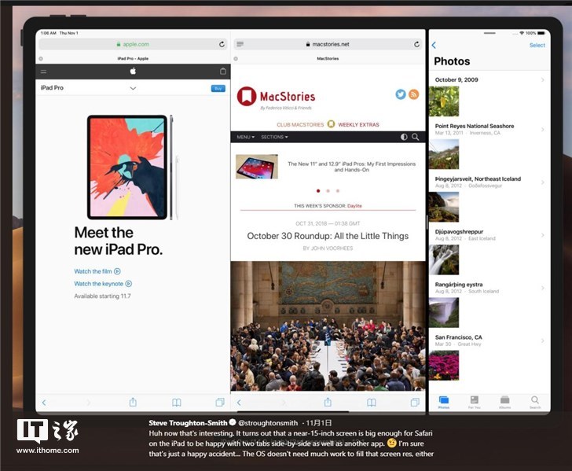
Task: Expand the MENU dropdown on MacStories
Action: tap(245, 137)
